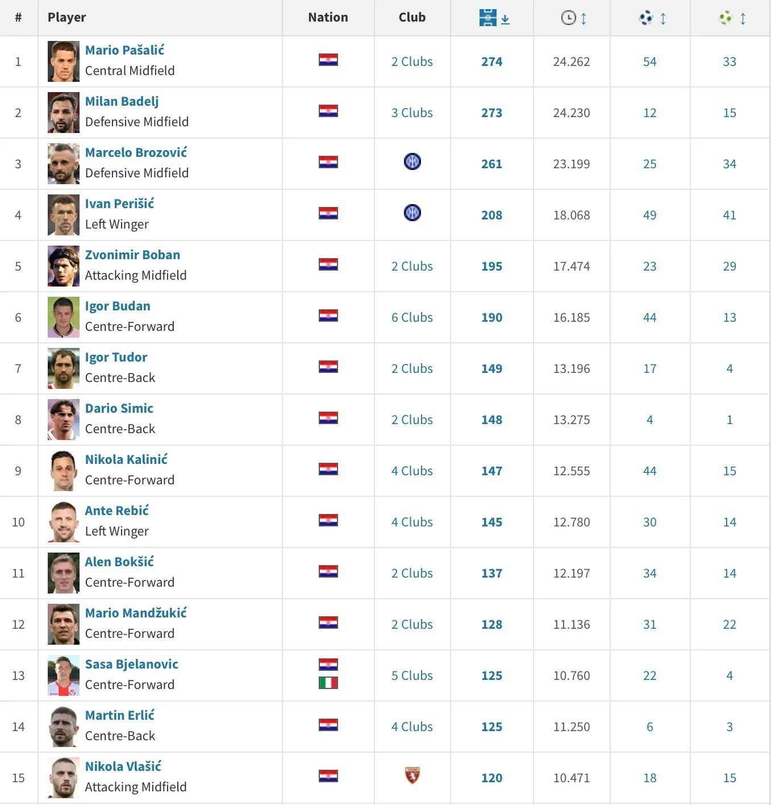This screenshot has width=771, height=805.
Task: Toggle the sort arrows on the goals column
Action: 662,18
